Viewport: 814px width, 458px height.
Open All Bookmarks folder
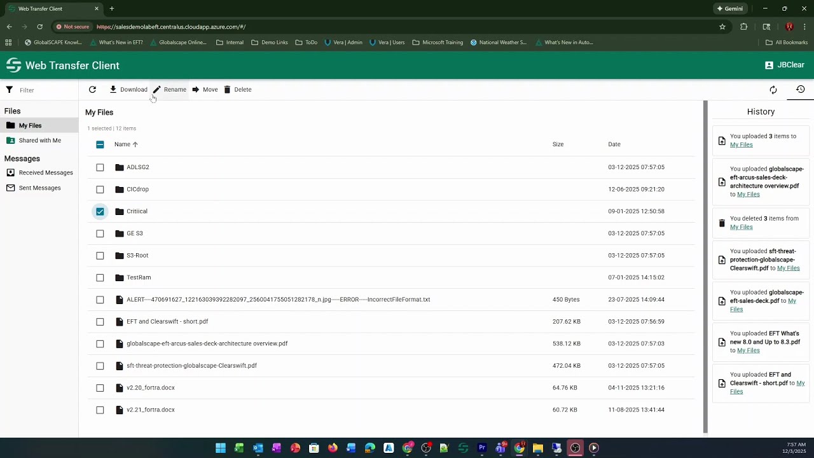(x=786, y=43)
